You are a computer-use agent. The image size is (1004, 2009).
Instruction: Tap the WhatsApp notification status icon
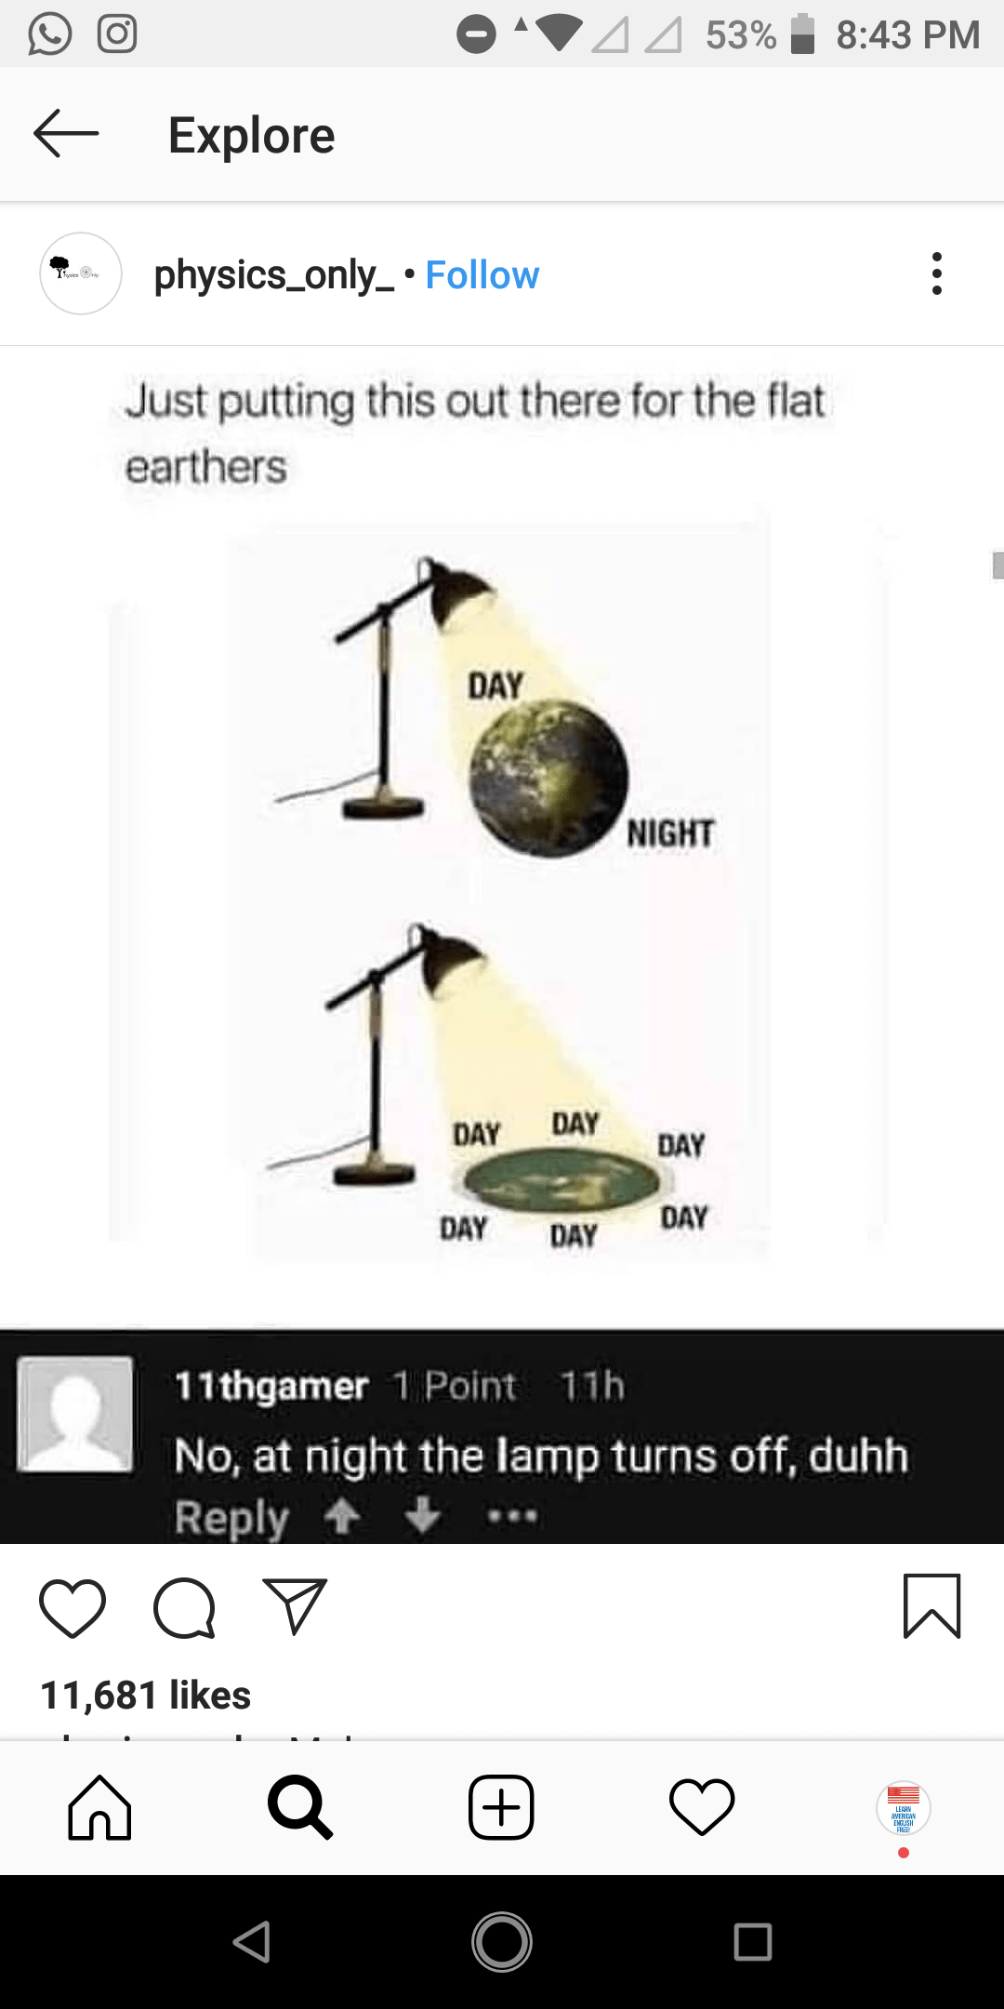tap(50, 34)
